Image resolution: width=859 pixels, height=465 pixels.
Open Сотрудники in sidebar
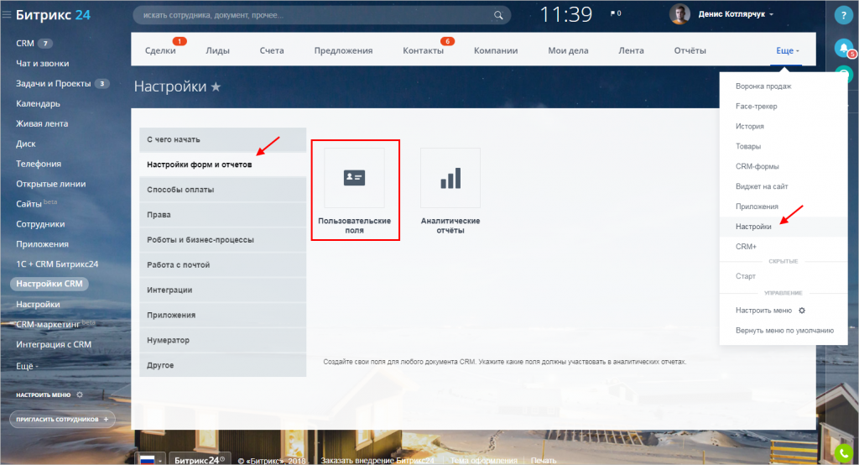[40, 224]
